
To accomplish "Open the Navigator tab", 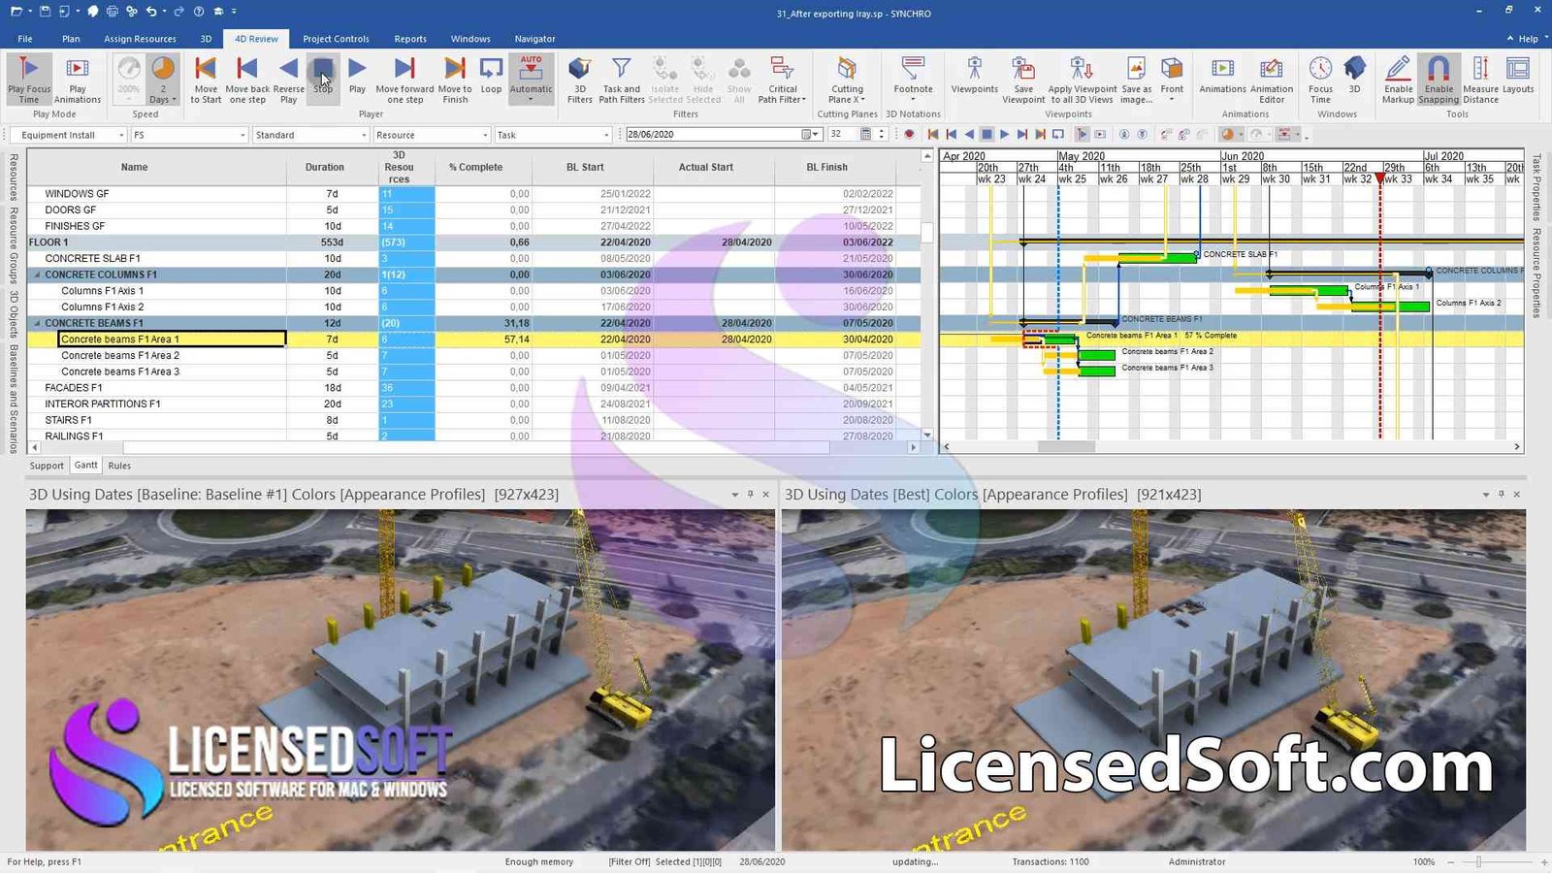I will 534,39.
